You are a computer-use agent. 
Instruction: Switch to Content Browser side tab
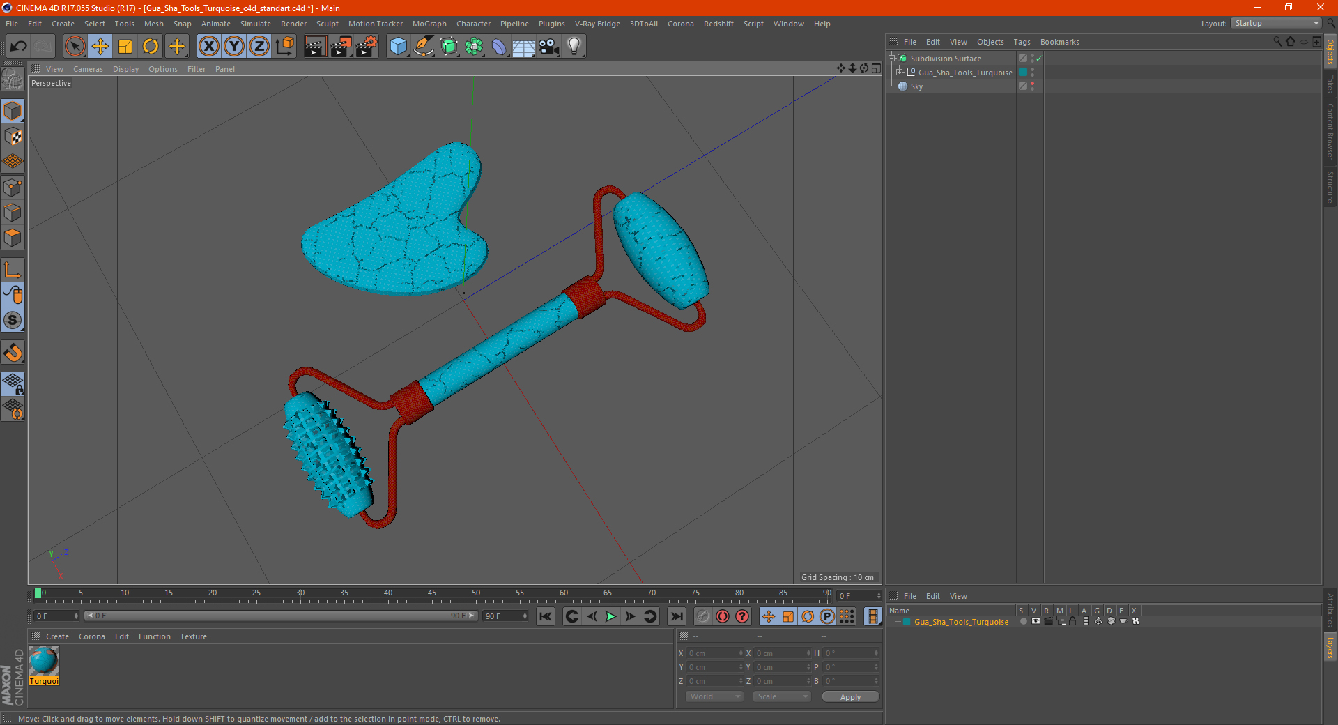(1330, 131)
